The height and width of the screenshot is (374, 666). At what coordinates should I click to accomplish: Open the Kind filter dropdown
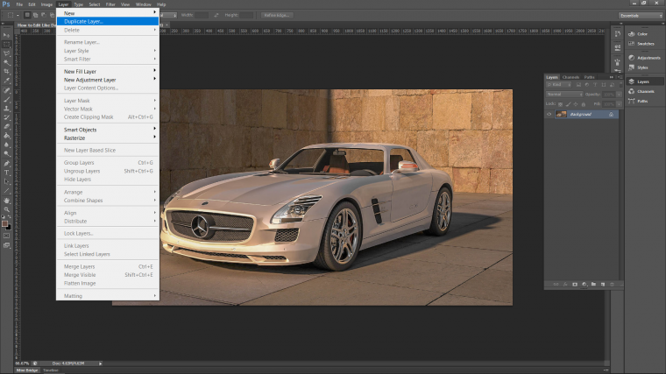pyautogui.click(x=558, y=85)
